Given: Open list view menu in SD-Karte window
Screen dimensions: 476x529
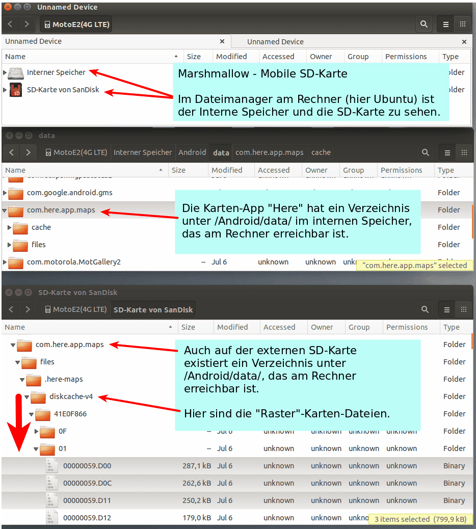Looking at the screenshot, I should click(446, 309).
